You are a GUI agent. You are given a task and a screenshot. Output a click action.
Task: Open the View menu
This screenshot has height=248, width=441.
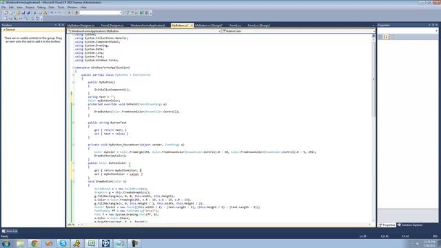19,8
